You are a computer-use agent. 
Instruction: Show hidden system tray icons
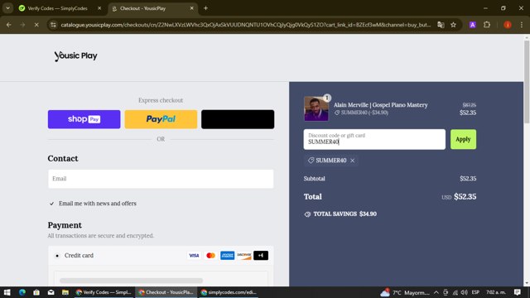click(436, 292)
